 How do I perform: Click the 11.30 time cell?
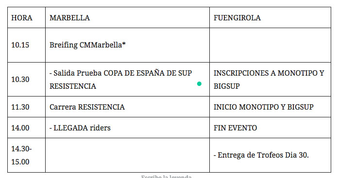click(x=27, y=107)
